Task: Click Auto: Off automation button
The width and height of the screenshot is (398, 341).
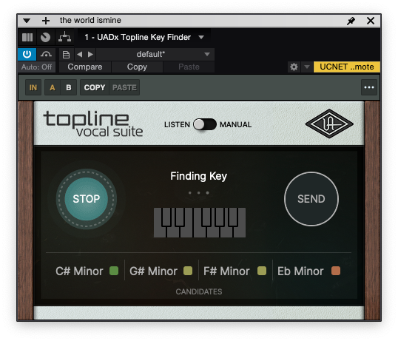Action: [x=36, y=67]
